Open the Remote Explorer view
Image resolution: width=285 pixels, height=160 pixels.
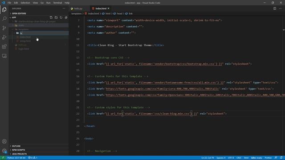pyautogui.click(x=4, y=56)
